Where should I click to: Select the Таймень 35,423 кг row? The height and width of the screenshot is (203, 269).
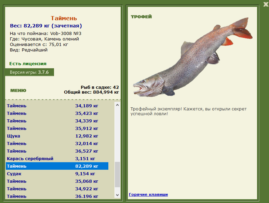pyautogui.click(x=57, y=113)
